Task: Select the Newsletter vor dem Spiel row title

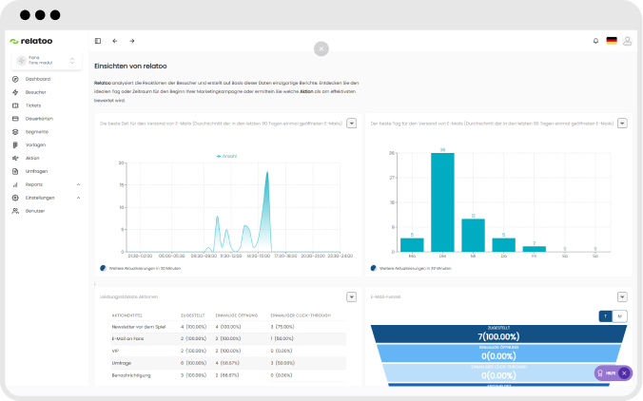Action: [x=139, y=327]
